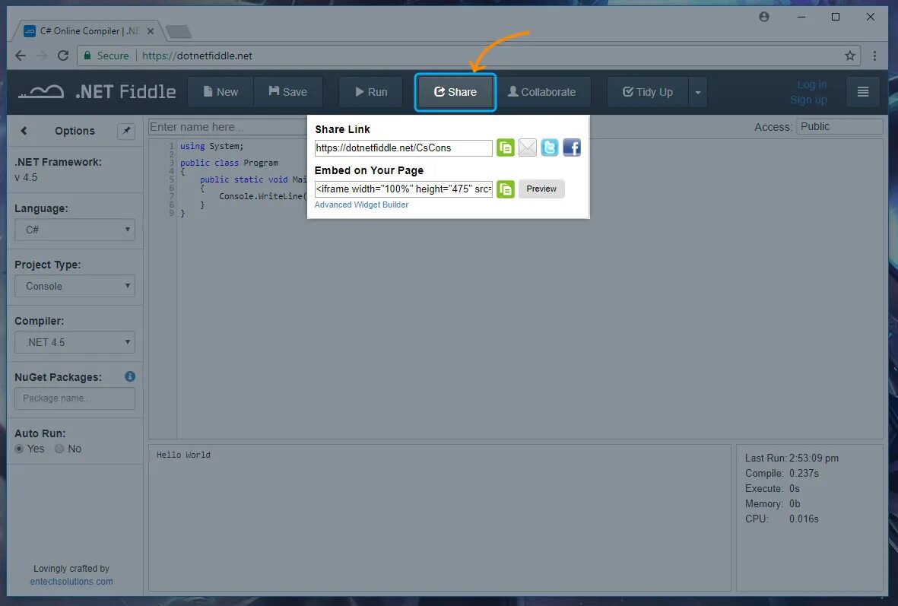Save the current fiddle
898x606 pixels.
pos(288,92)
